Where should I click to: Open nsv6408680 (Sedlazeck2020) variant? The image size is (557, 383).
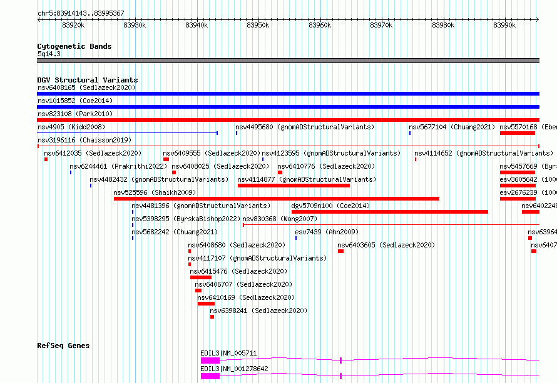tap(237, 245)
